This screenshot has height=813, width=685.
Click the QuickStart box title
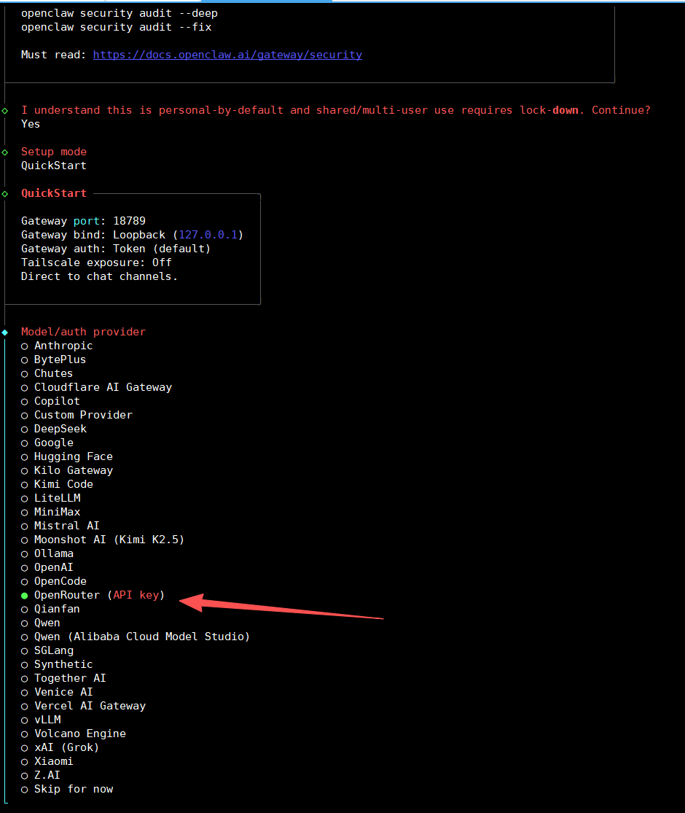coord(54,193)
